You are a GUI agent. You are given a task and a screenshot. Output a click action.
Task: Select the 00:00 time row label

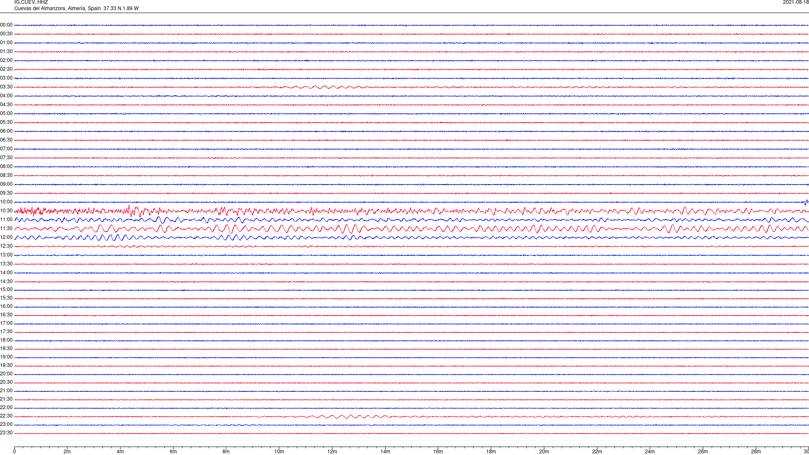point(6,25)
